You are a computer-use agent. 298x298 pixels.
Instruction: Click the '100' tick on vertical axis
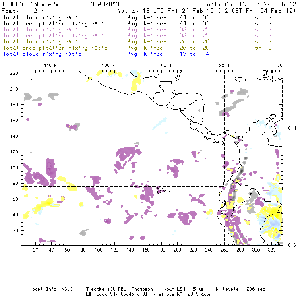(x=14, y=168)
